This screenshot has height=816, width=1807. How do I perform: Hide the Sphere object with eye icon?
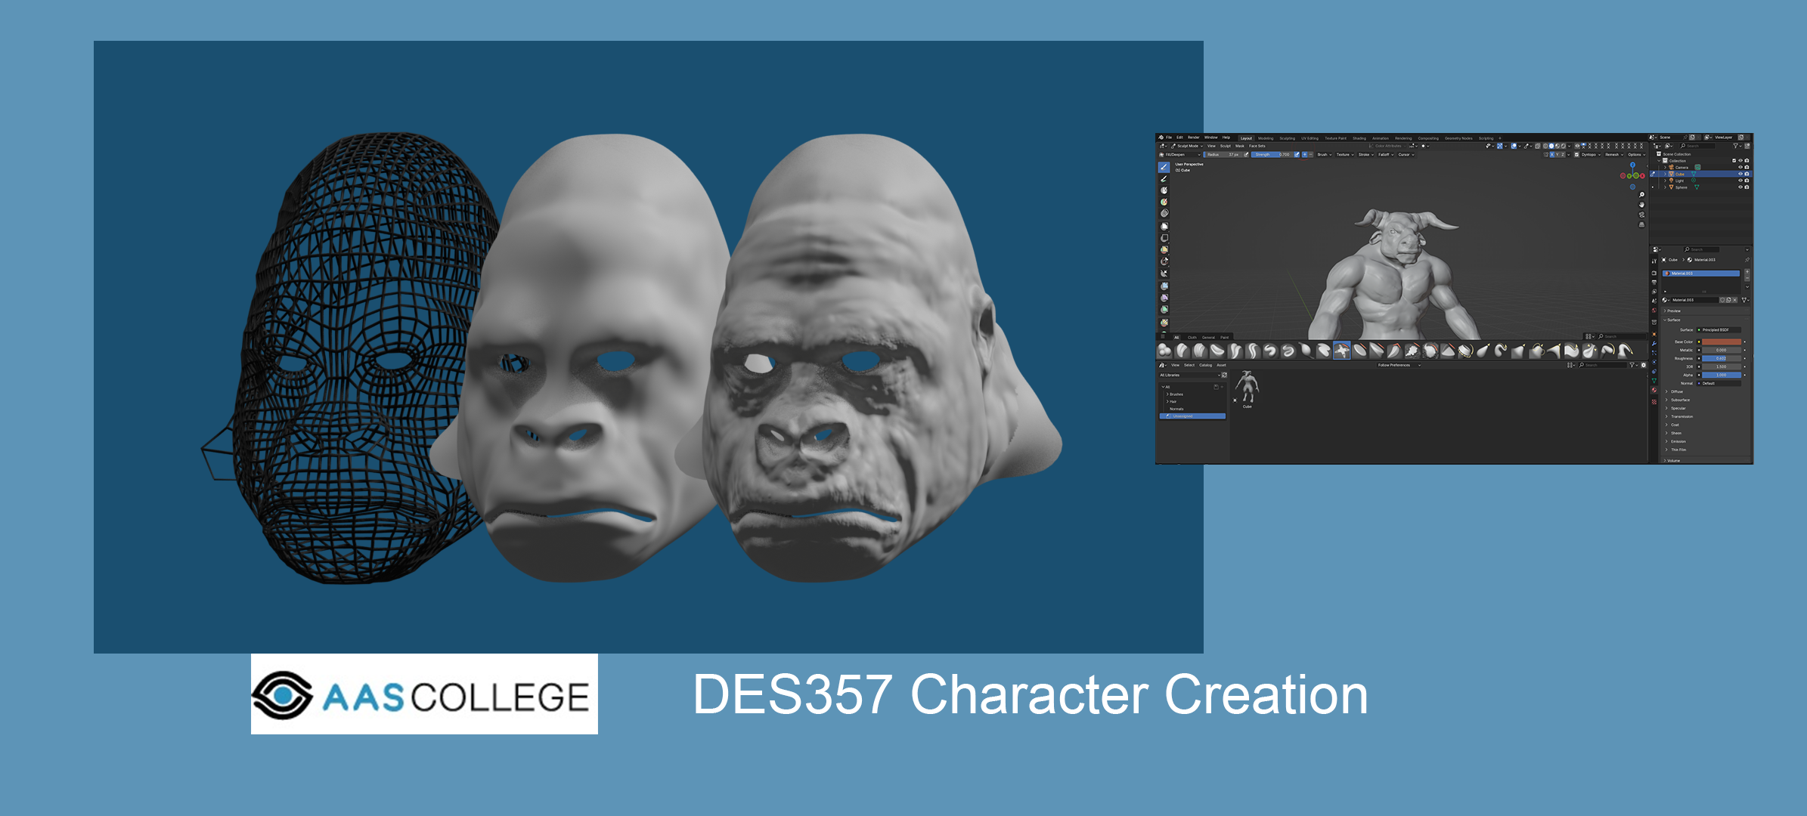(1740, 187)
